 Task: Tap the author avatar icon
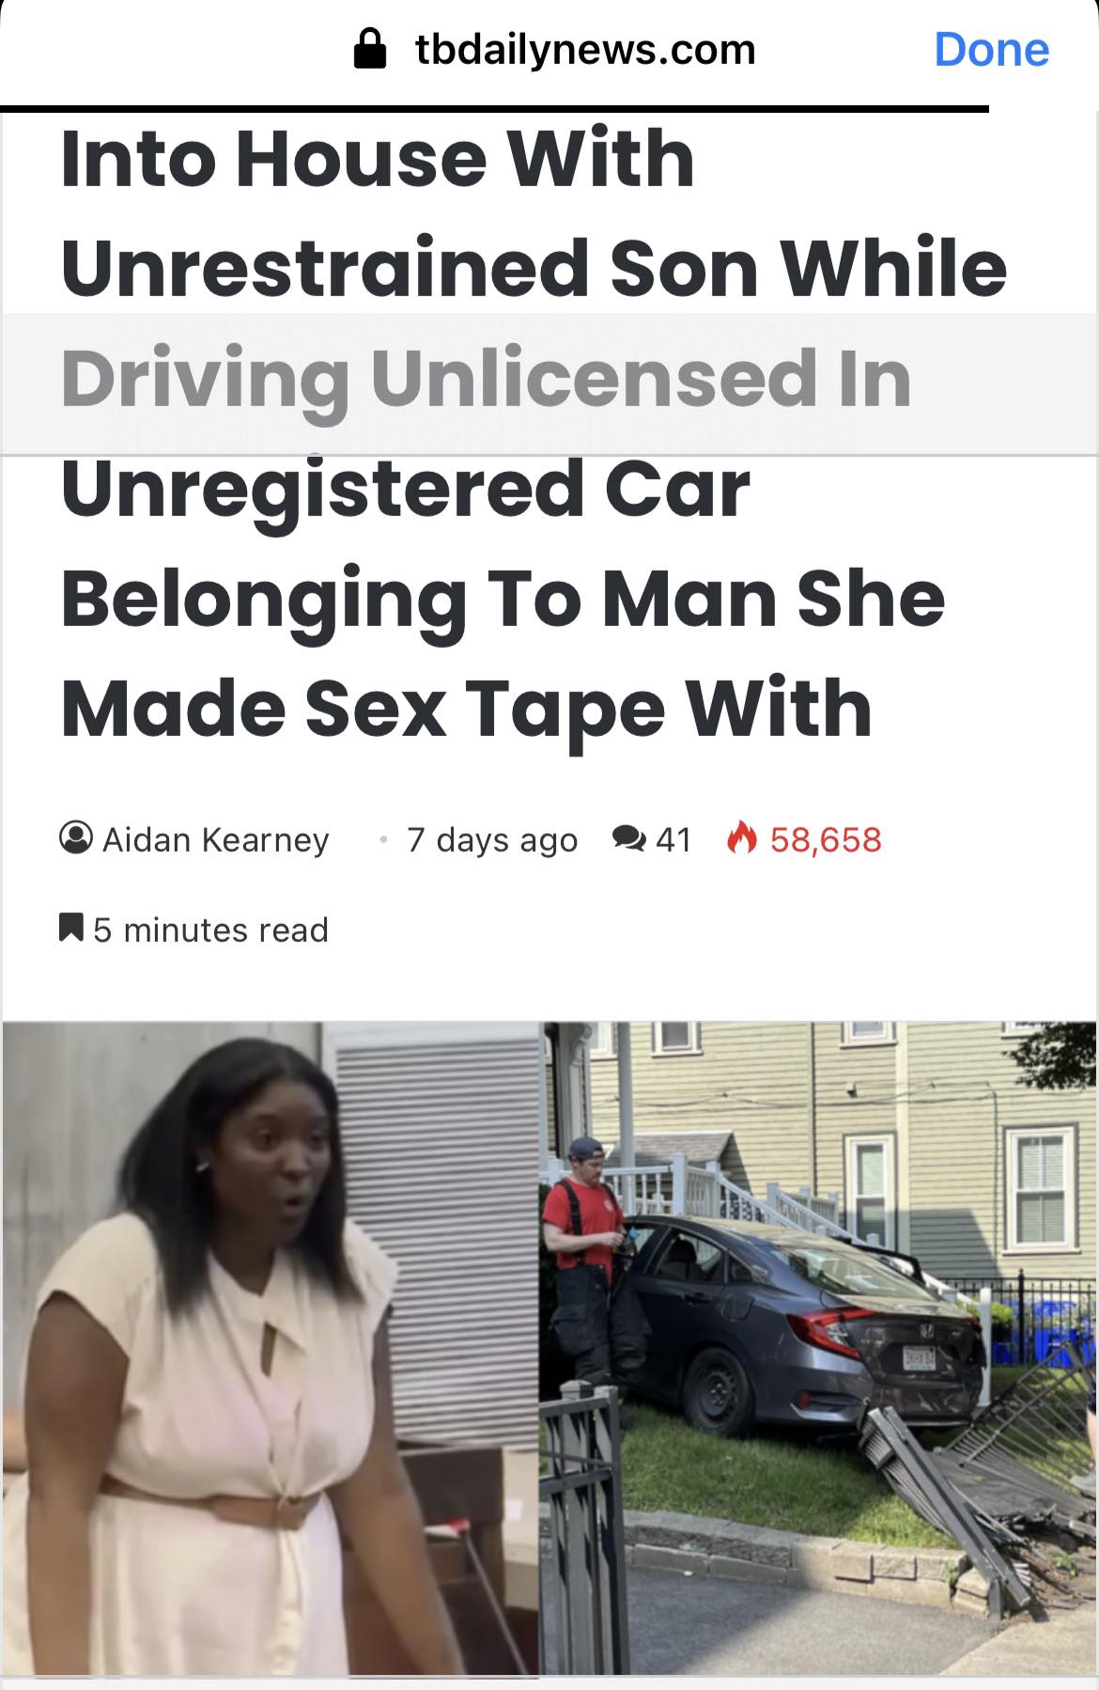tap(76, 837)
